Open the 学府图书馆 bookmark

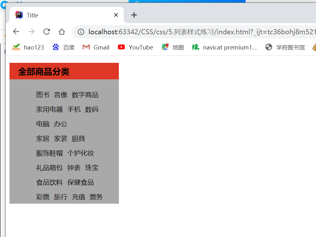pyautogui.click(x=285, y=47)
